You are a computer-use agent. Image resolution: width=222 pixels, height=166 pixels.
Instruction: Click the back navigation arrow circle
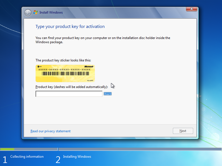coord(28,12)
